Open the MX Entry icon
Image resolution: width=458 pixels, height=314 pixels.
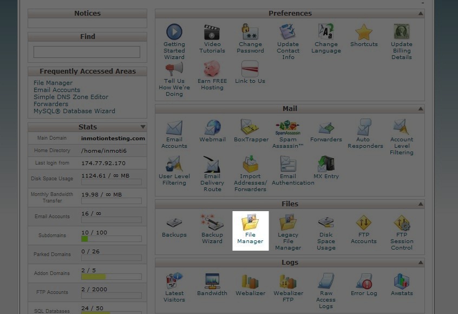pyautogui.click(x=326, y=164)
